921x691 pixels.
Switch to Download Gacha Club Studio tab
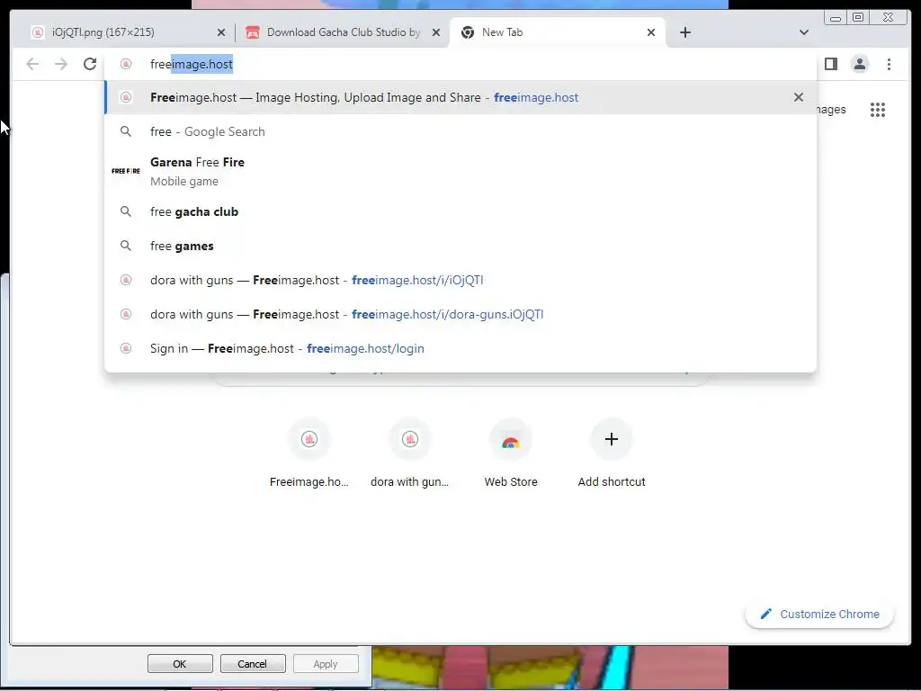(x=343, y=32)
